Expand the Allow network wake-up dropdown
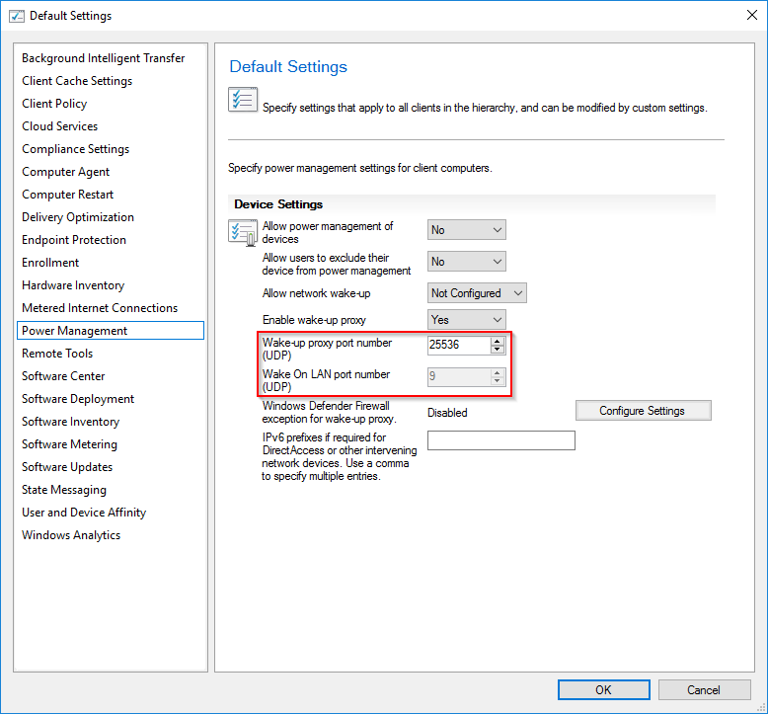 tap(477, 293)
